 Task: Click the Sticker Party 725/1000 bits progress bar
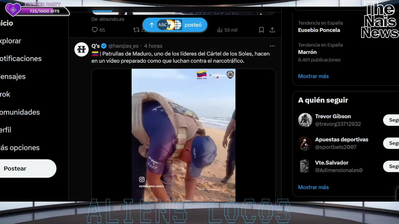point(45,11)
